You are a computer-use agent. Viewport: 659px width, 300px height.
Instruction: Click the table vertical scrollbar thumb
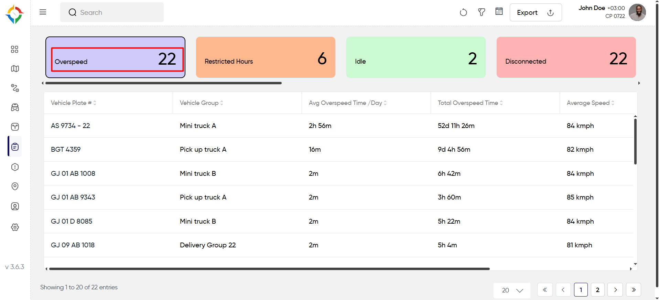click(635, 141)
